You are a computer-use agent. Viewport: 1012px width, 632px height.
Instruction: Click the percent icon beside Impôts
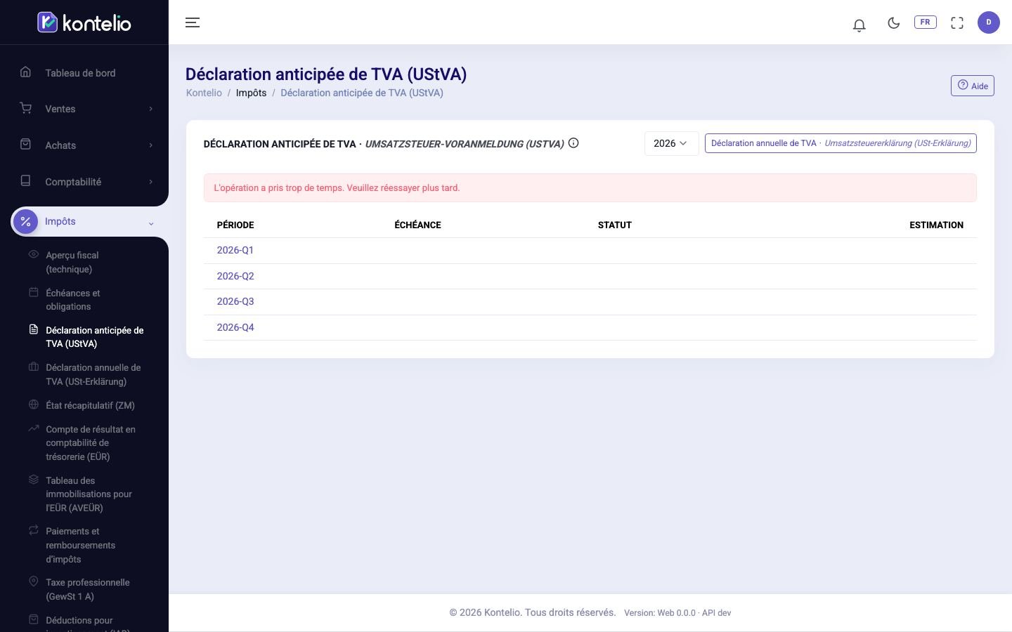tap(26, 222)
